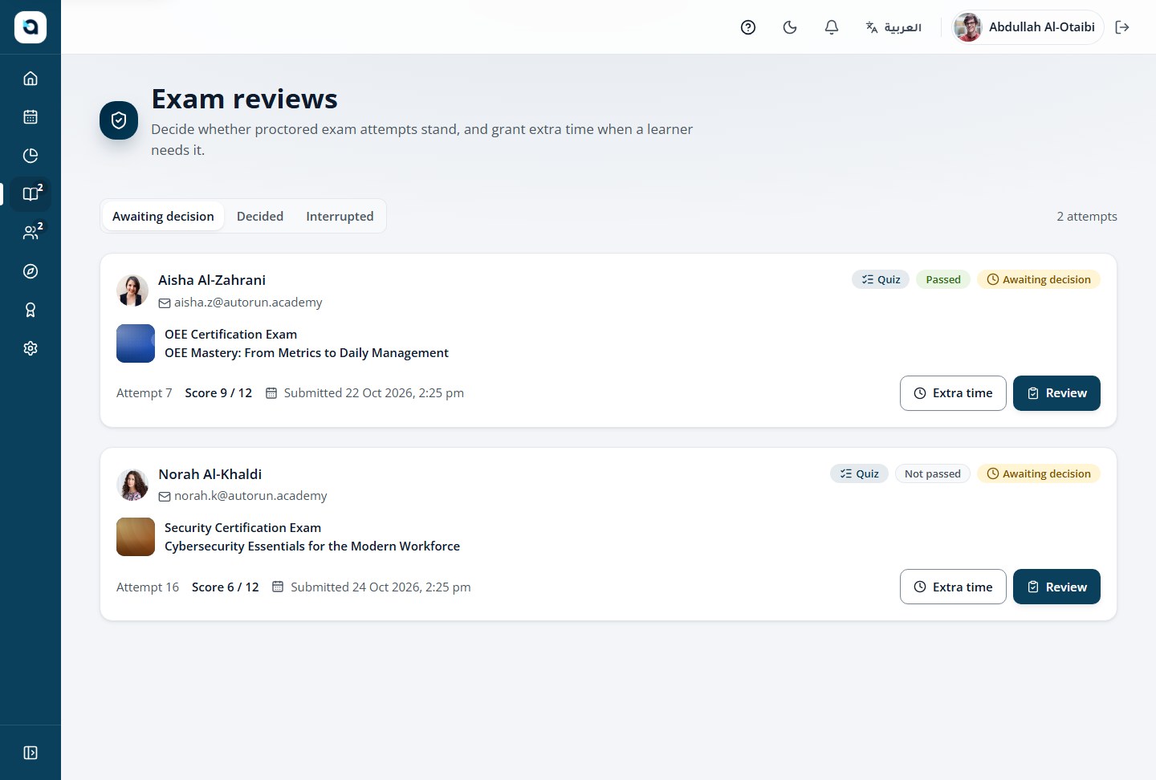Select the Awaiting decision tab
The height and width of the screenshot is (780, 1156).
click(163, 217)
